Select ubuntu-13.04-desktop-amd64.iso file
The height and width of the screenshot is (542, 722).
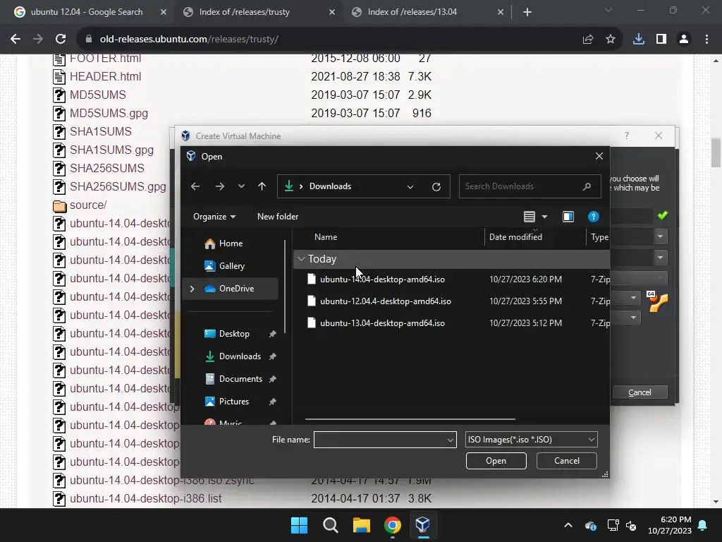click(x=382, y=323)
